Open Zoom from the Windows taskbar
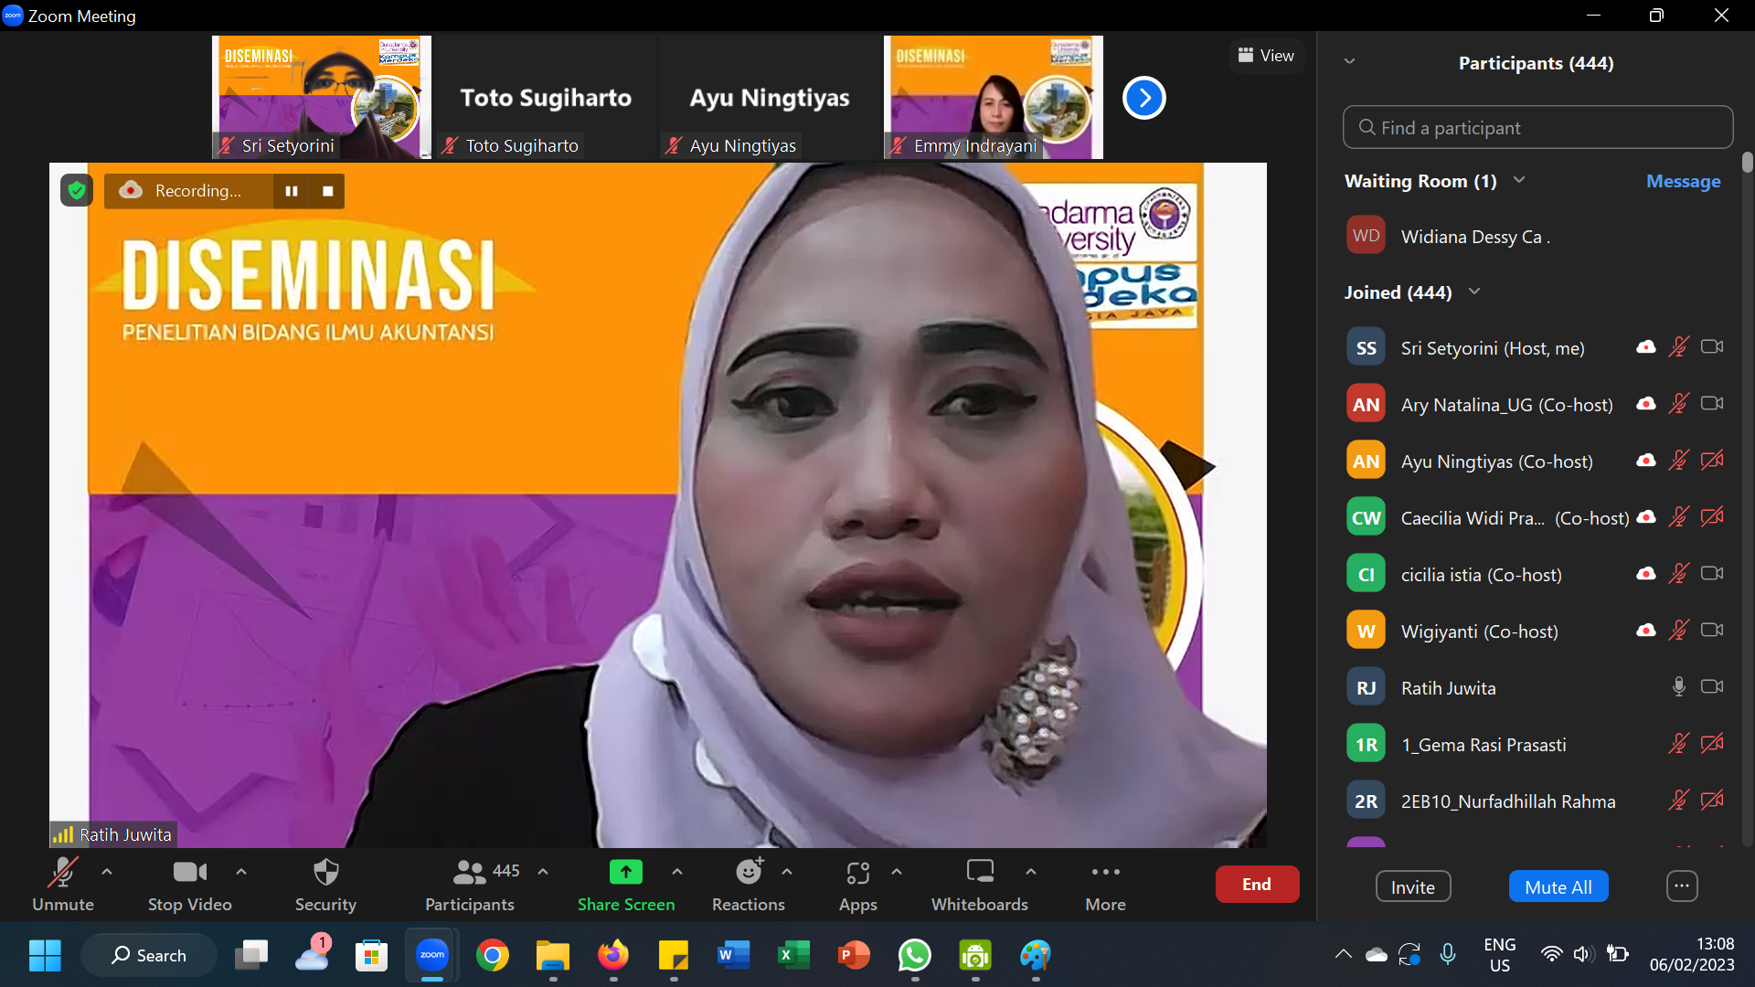 [x=431, y=955]
